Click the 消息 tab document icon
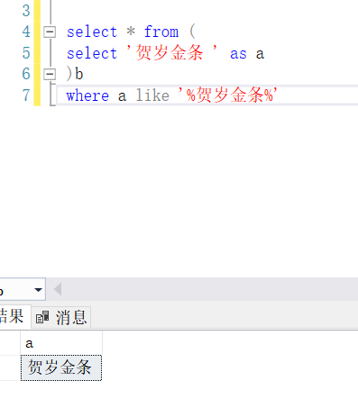 tap(42, 318)
